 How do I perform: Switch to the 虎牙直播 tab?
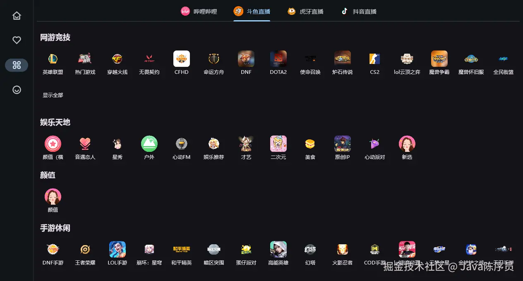click(305, 12)
